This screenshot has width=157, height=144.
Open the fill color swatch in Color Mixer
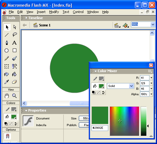[x=101, y=86]
